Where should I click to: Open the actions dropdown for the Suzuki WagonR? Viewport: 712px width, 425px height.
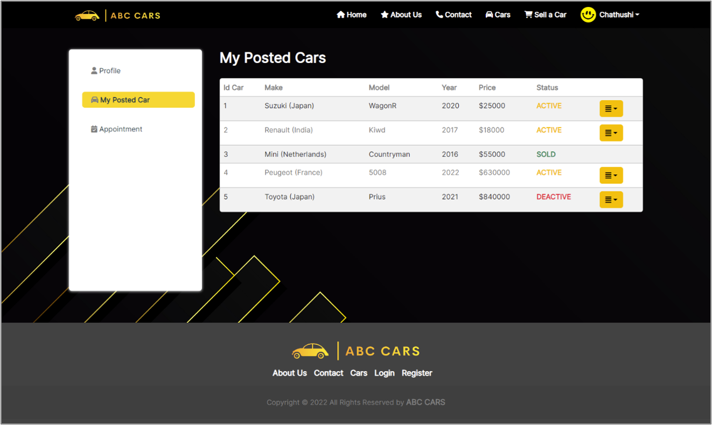pyautogui.click(x=611, y=108)
